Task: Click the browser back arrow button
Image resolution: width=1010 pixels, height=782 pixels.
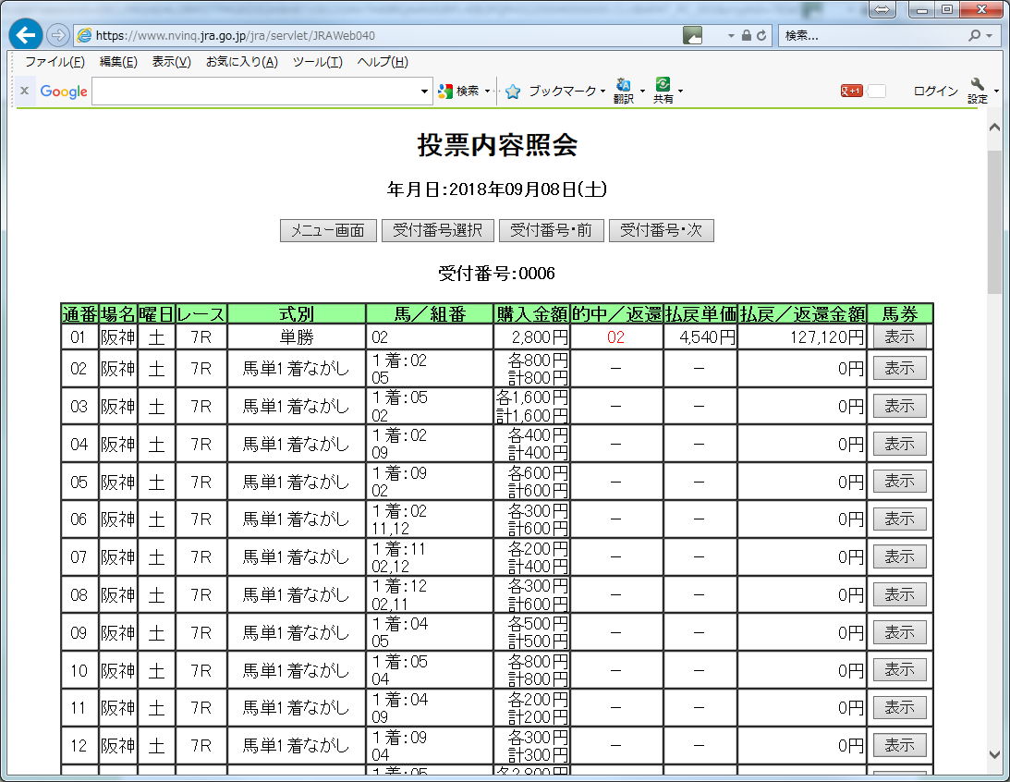Action: point(26,35)
